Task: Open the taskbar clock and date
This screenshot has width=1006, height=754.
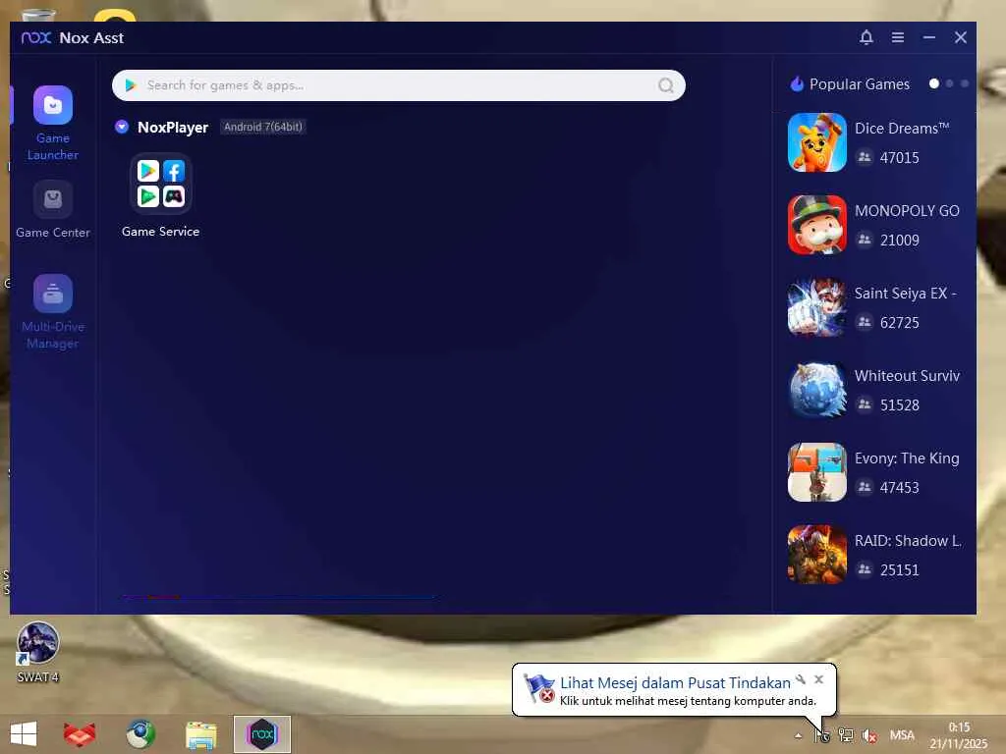Action: (959, 735)
